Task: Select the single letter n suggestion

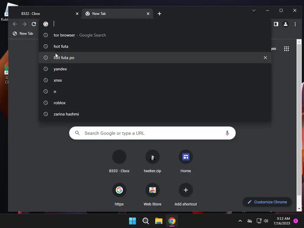Action: 155,91
